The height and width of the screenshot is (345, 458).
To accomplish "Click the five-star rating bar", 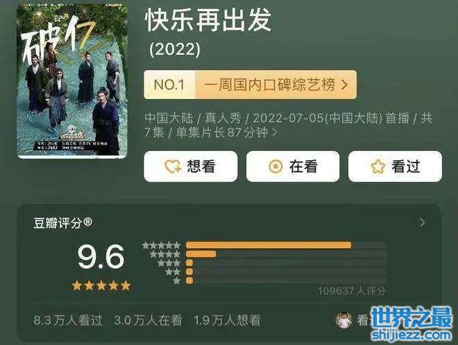I will (x=286, y=245).
